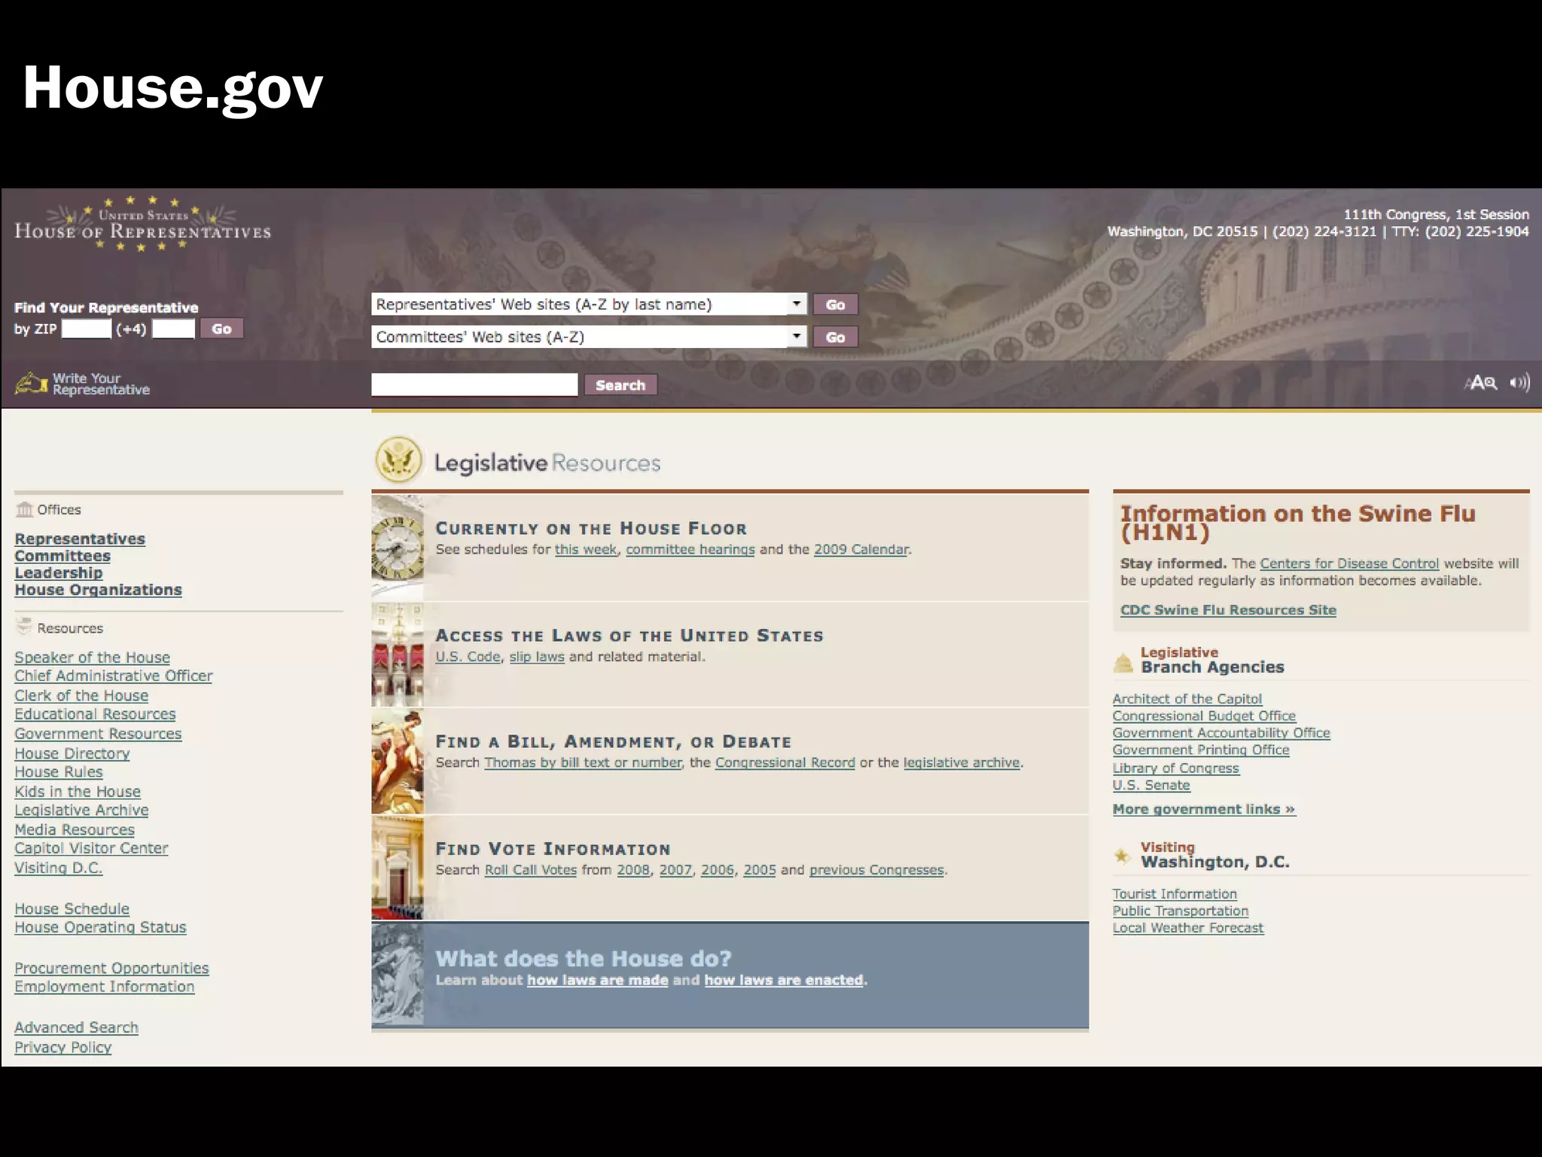Open Privacy Policy link

click(63, 1047)
